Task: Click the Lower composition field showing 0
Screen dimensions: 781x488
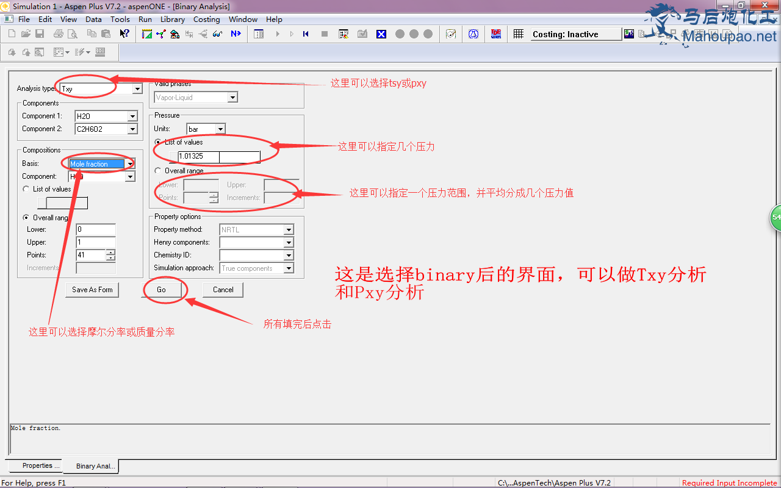Action: click(x=96, y=229)
